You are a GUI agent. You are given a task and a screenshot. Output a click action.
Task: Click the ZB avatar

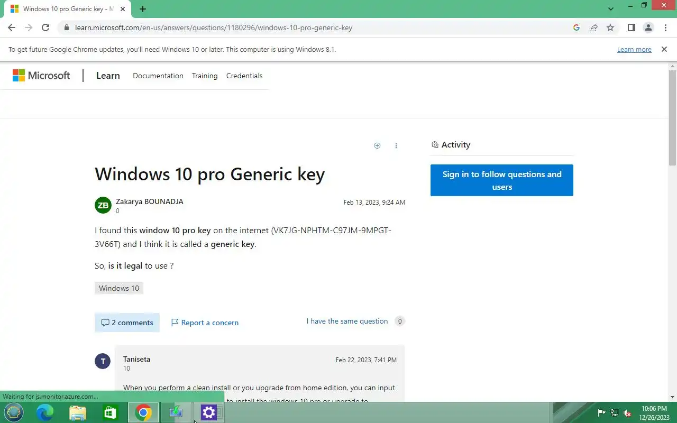coord(103,205)
